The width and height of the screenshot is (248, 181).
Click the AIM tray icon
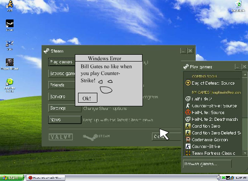click(232, 178)
